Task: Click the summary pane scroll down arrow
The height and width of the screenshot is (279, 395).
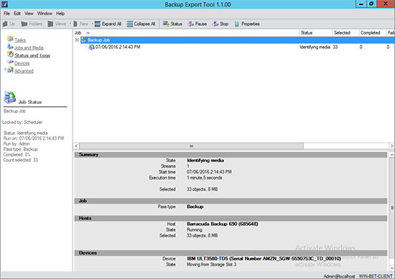Action: (392, 268)
